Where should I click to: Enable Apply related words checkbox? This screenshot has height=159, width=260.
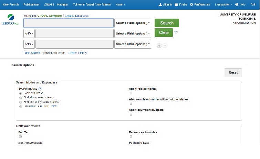point(131,93)
